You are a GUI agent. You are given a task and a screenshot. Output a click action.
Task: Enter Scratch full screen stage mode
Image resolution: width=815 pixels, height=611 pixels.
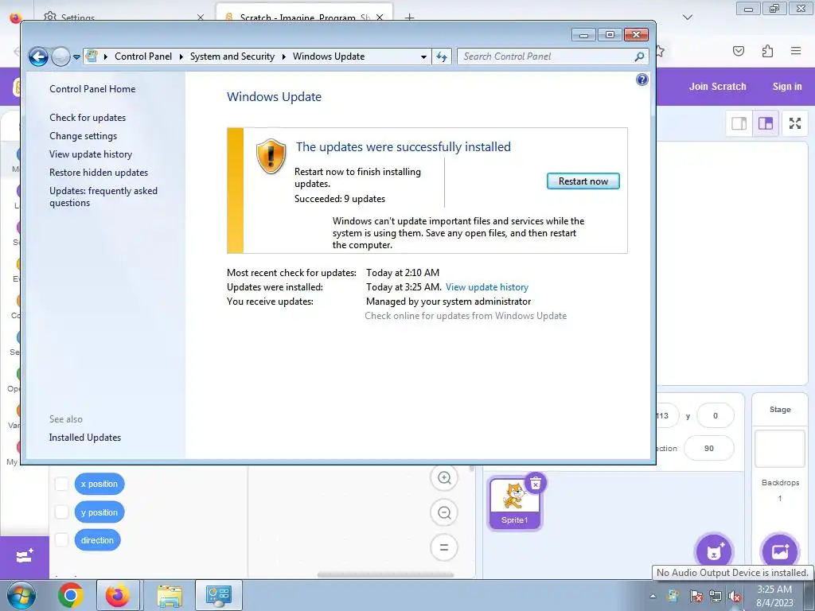pyautogui.click(x=795, y=123)
